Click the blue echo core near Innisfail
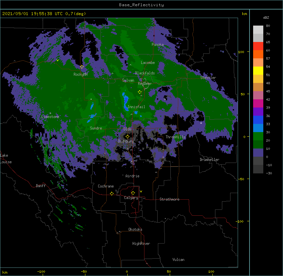 tap(126, 102)
